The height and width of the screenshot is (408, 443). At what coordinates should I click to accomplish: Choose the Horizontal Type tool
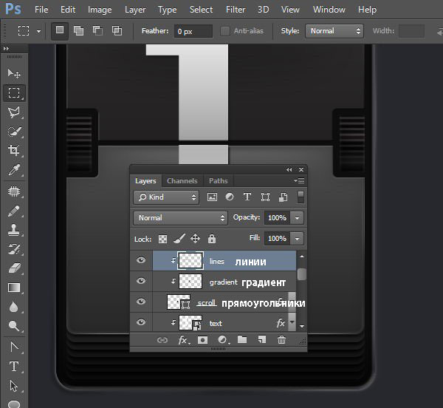13,366
